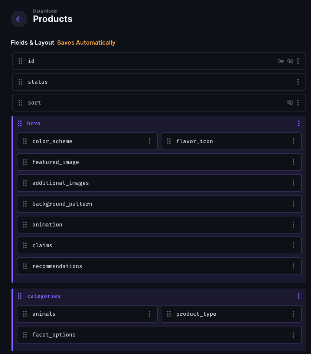Open recommendations field options menu

click(294, 266)
